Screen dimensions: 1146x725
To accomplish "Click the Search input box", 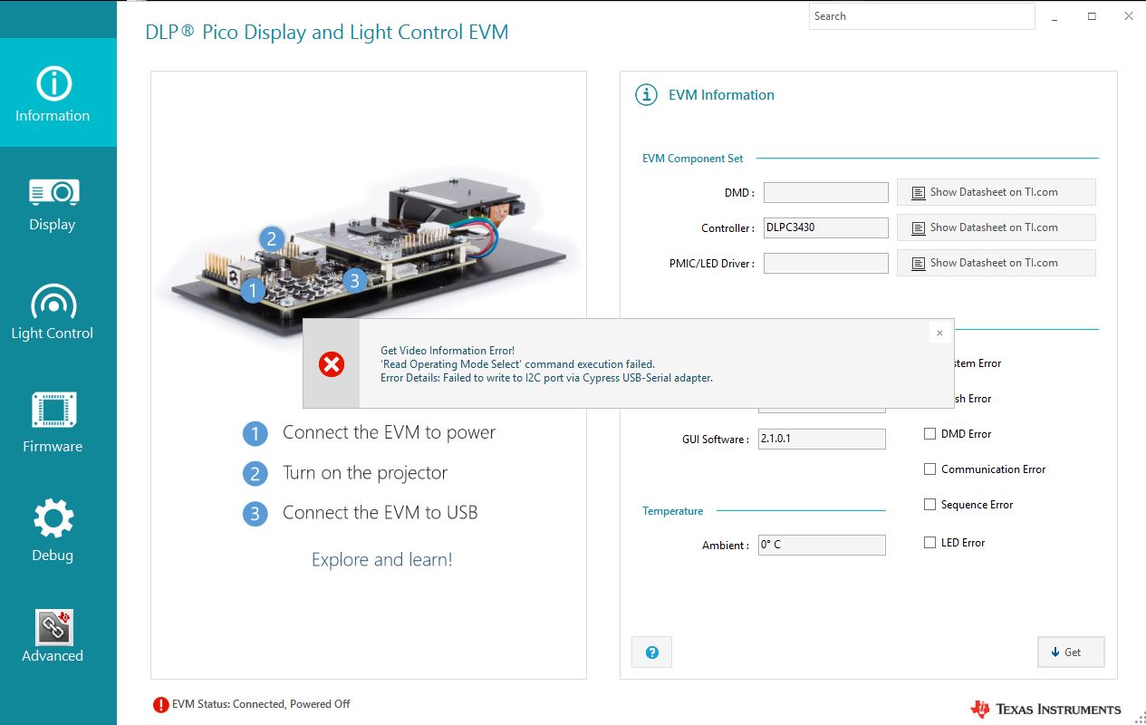I will [x=921, y=16].
